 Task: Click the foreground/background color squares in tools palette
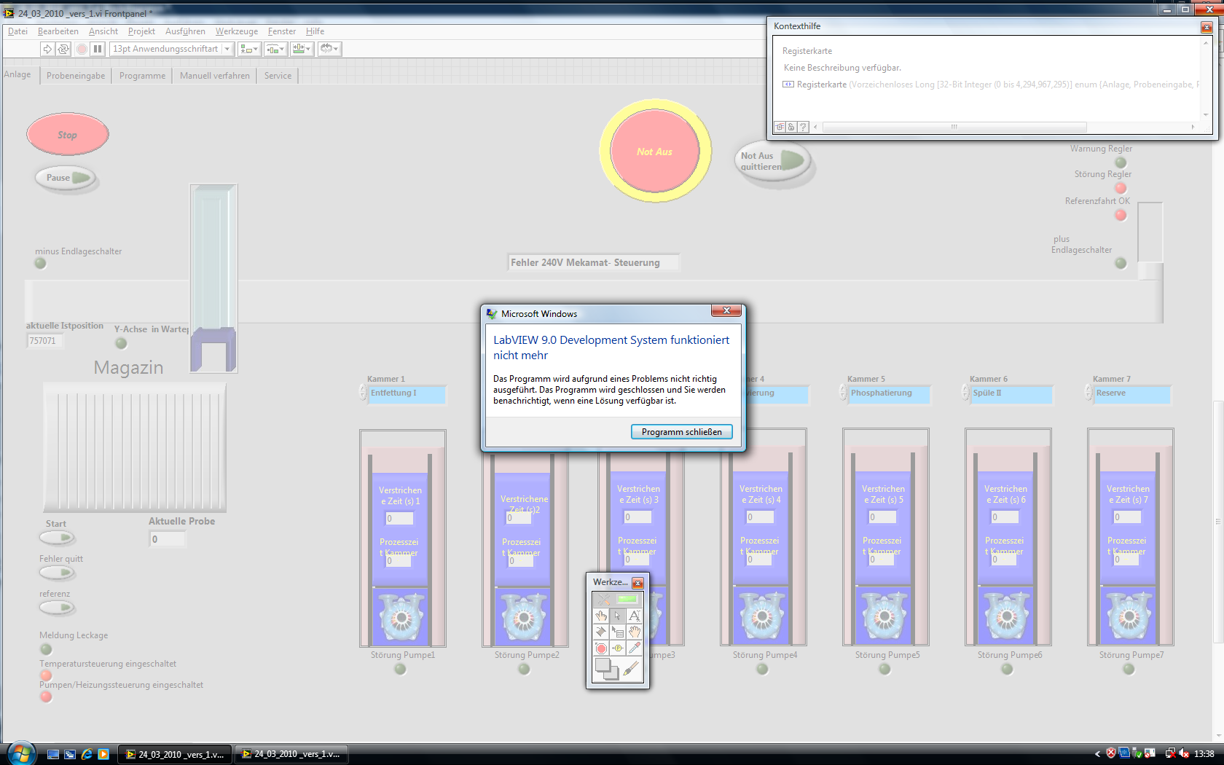click(606, 668)
